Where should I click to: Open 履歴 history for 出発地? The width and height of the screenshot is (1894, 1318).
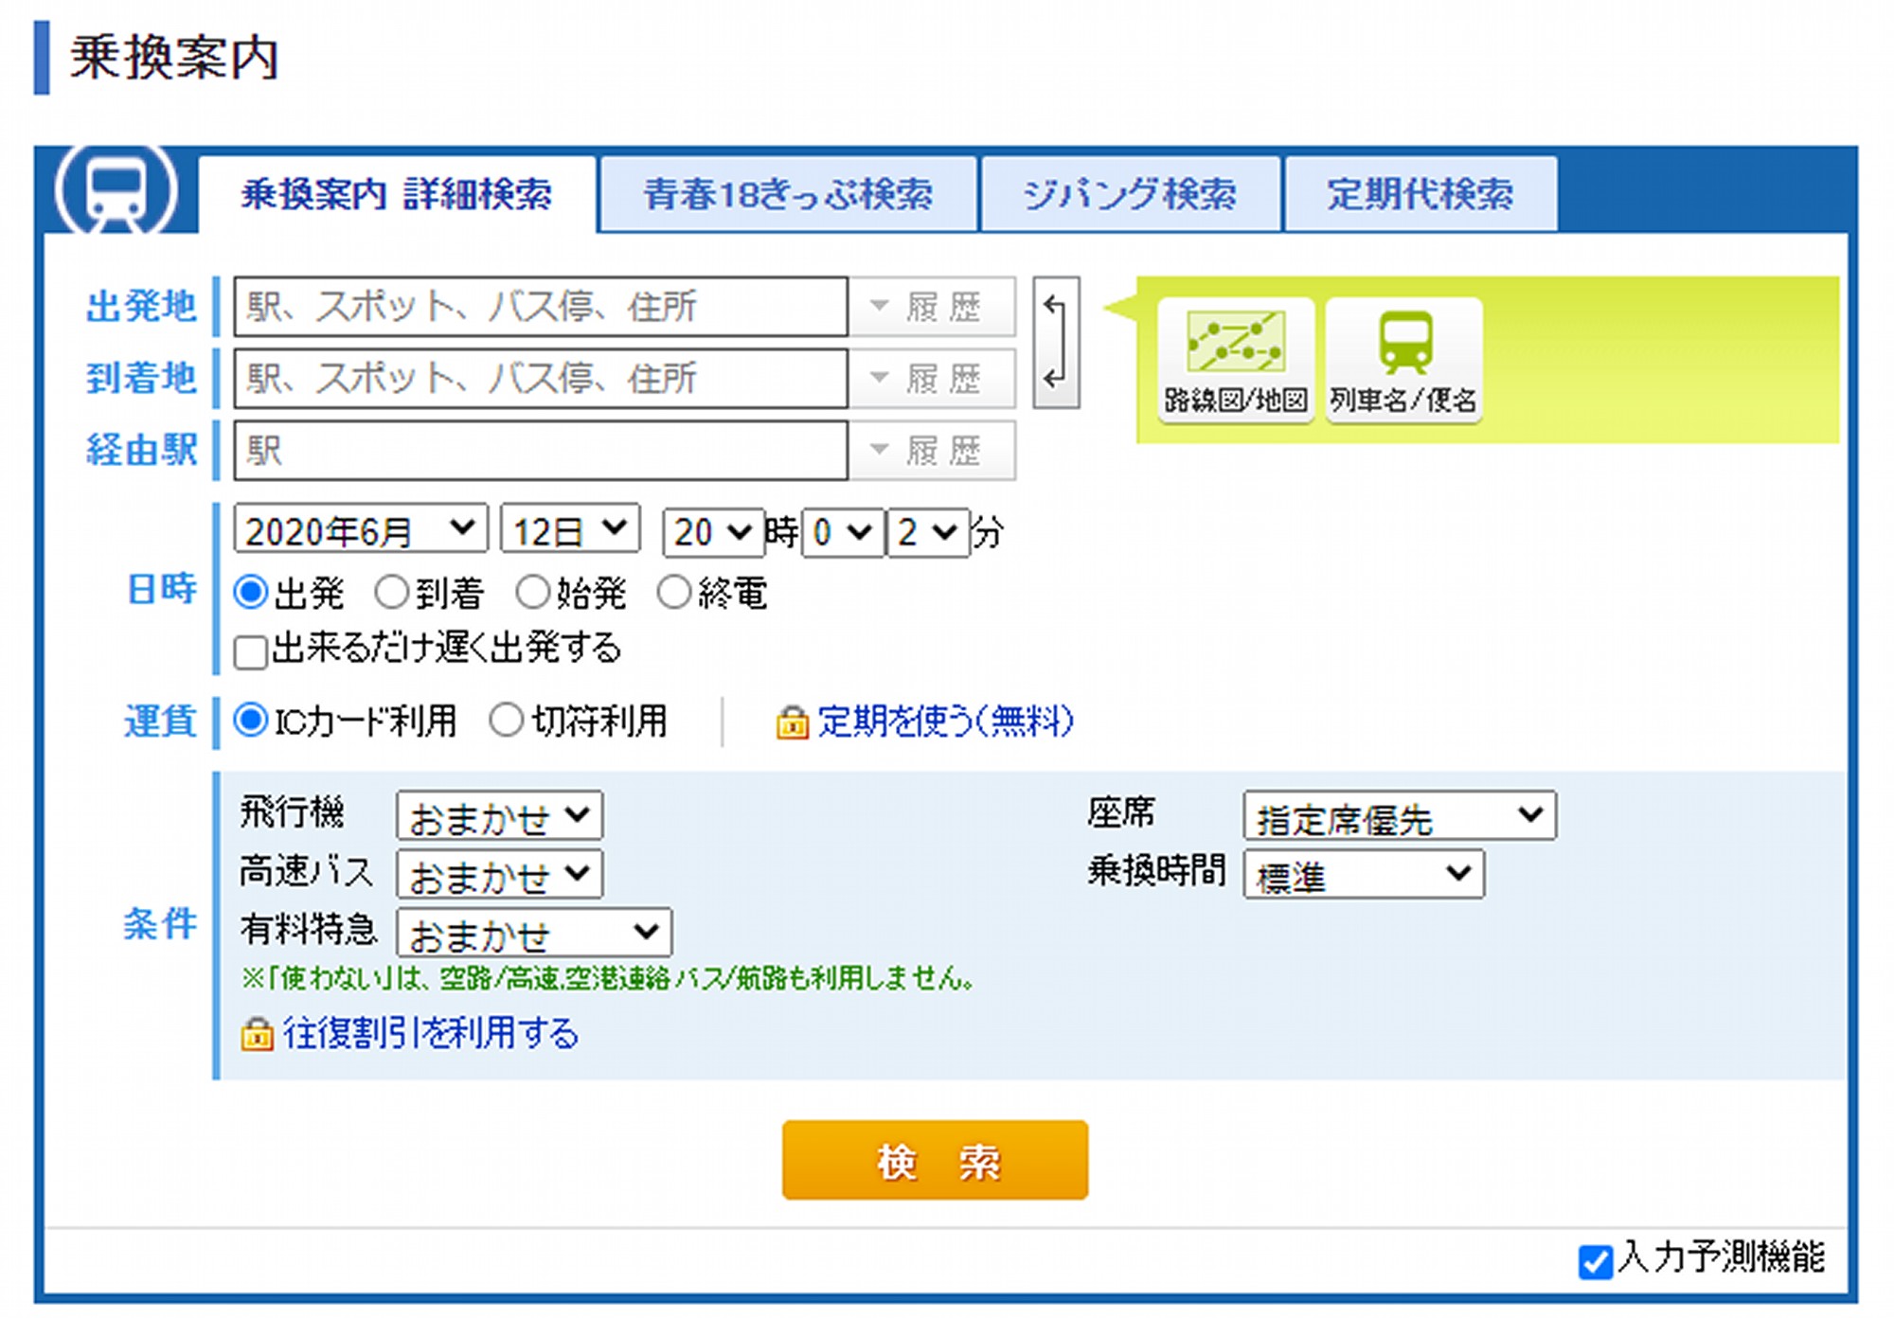(932, 307)
